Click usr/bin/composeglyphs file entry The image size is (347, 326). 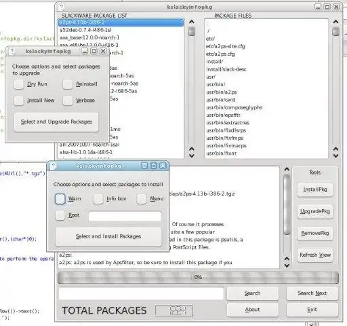(x=234, y=107)
